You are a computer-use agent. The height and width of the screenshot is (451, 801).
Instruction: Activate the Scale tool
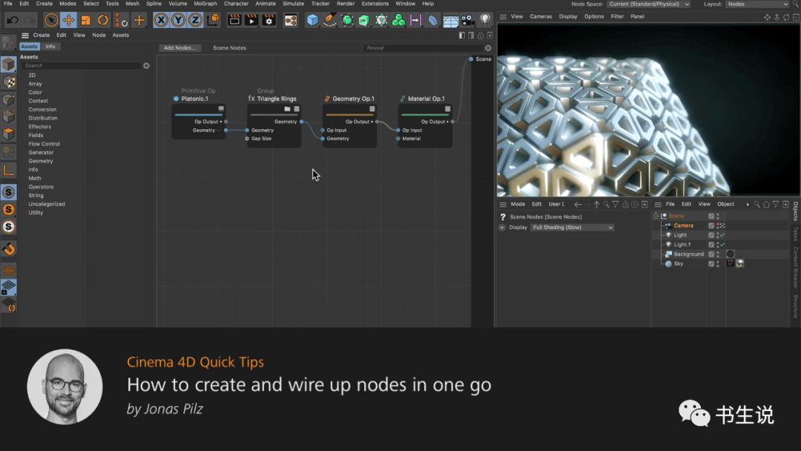(86, 21)
